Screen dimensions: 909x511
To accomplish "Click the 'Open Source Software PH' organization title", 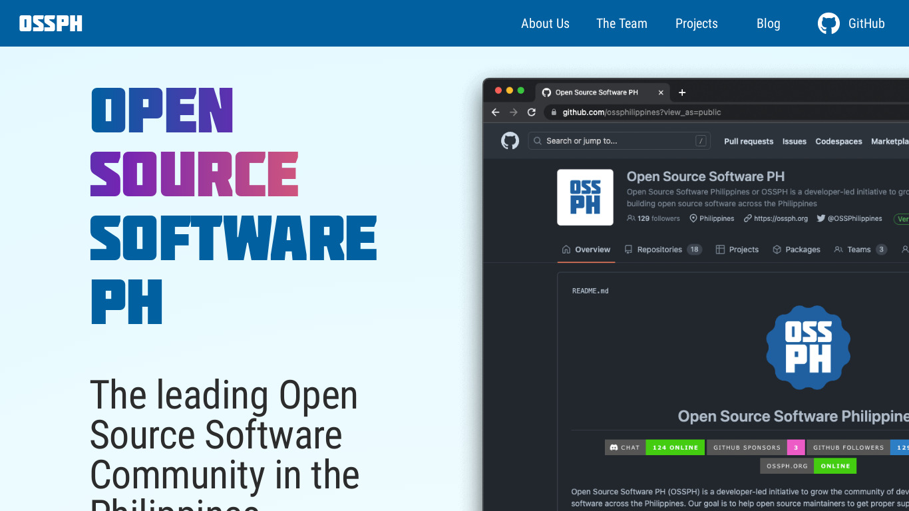I will pos(705,176).
